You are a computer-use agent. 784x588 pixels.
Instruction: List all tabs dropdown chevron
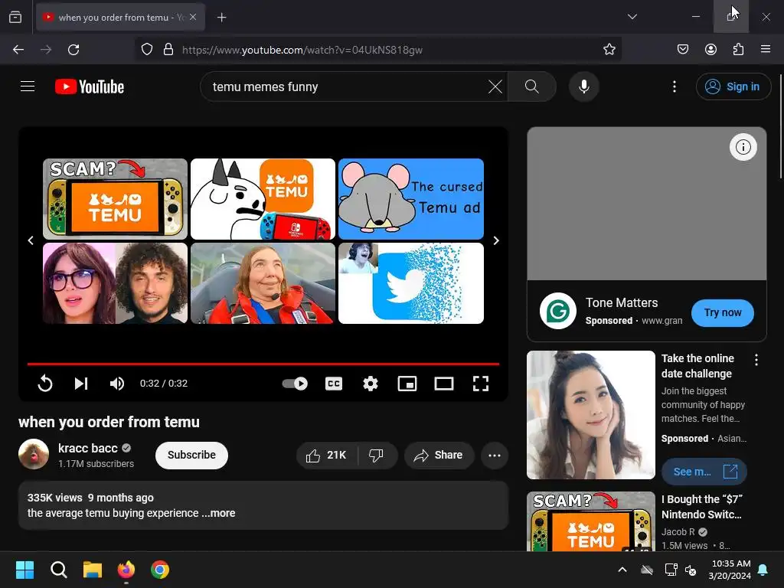[x=632, y=17]
